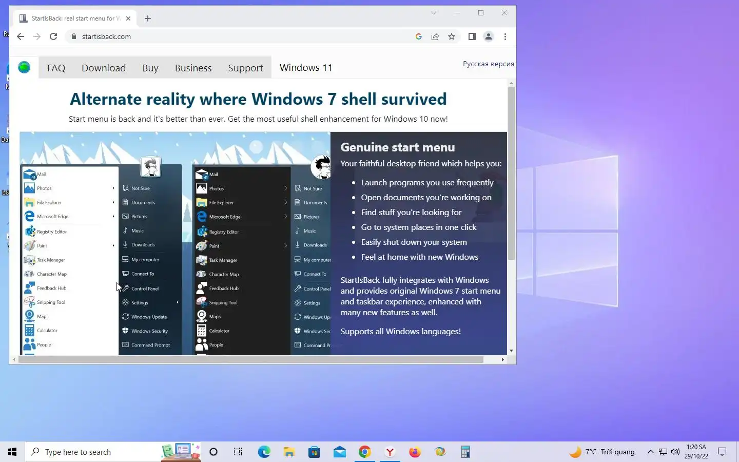Reload the startisback.com page
Image resolution: width=739 pixels, height=462 pixels.
pos(53,36)
